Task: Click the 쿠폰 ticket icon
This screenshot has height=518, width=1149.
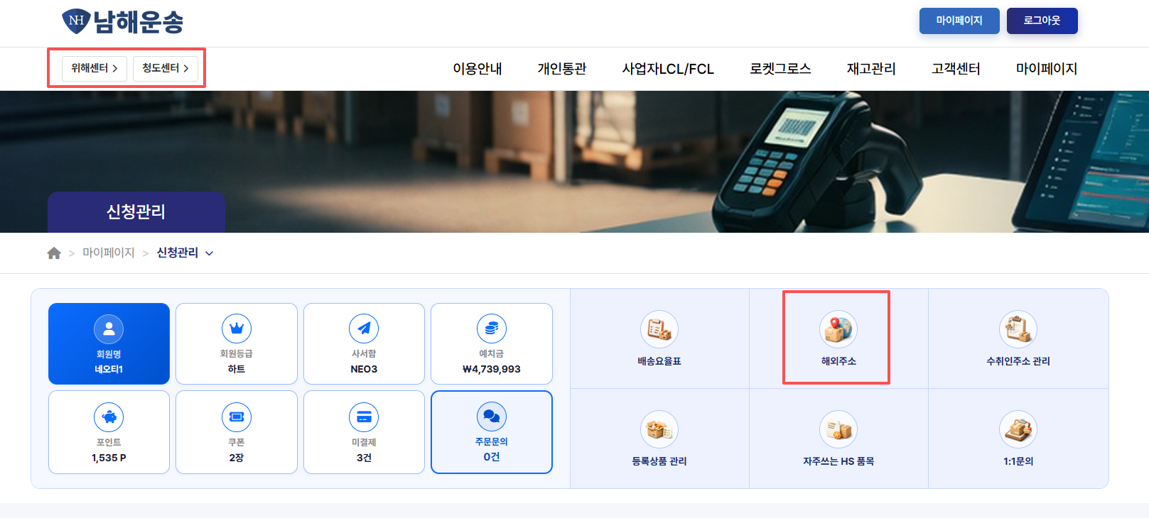Action: (x=237, y=417)
